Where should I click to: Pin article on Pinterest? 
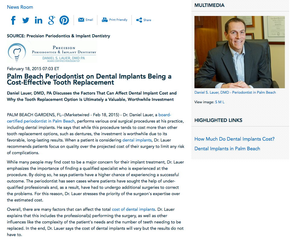point(64,20)
